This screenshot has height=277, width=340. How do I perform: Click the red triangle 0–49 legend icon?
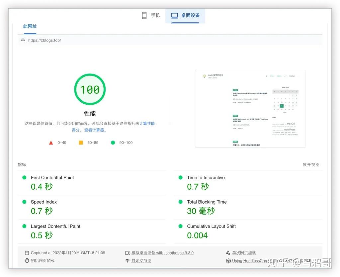tap(51, 143)
